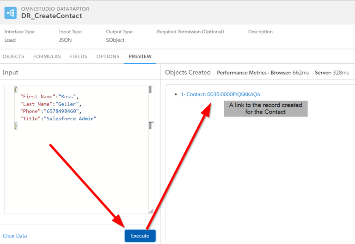This screenshot has width=355, height=244.
Task: Click the Input editor resize handle
Action: [x=151, y=211]
